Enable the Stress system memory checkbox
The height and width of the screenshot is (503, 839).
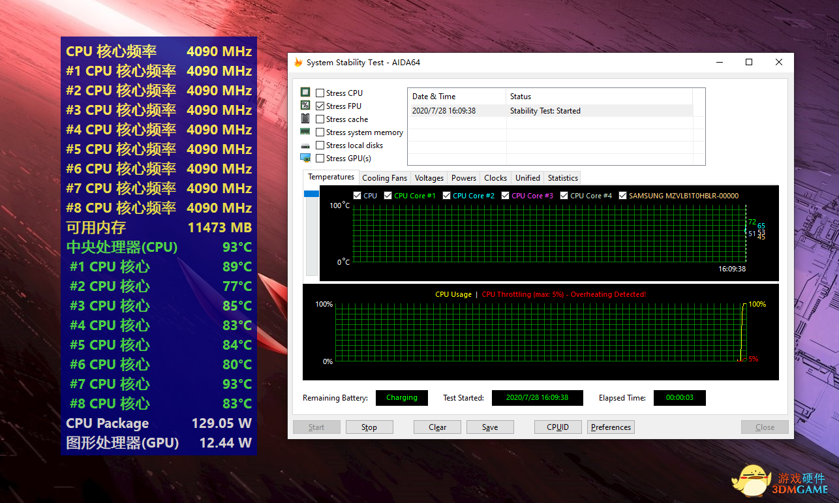tap(320, 132)
